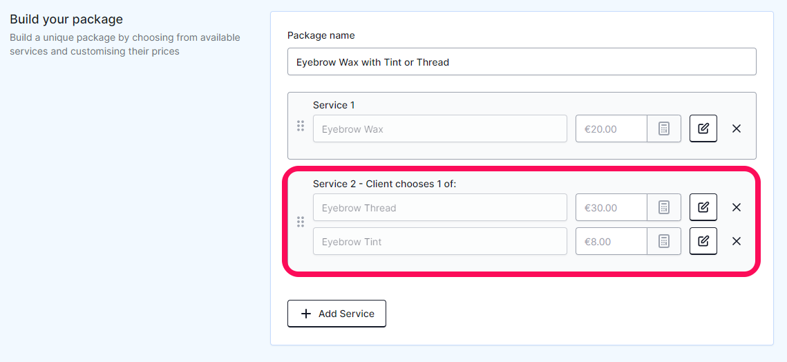Open calculator icon beside €30.00 price
Viewport: 787px width, 362px height.
pyautogui.click(x=663, y=207)
